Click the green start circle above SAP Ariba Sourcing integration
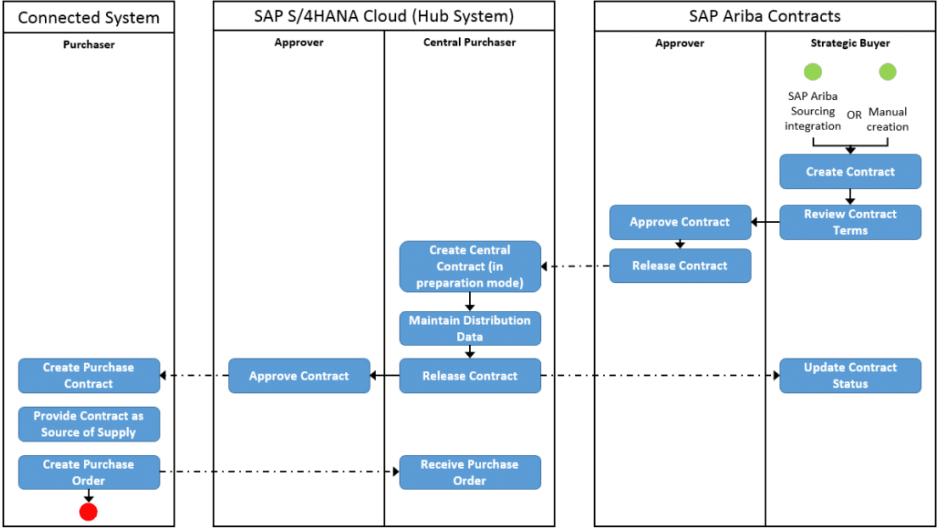Viewport: 939px width, 528px height. point(813,72)
